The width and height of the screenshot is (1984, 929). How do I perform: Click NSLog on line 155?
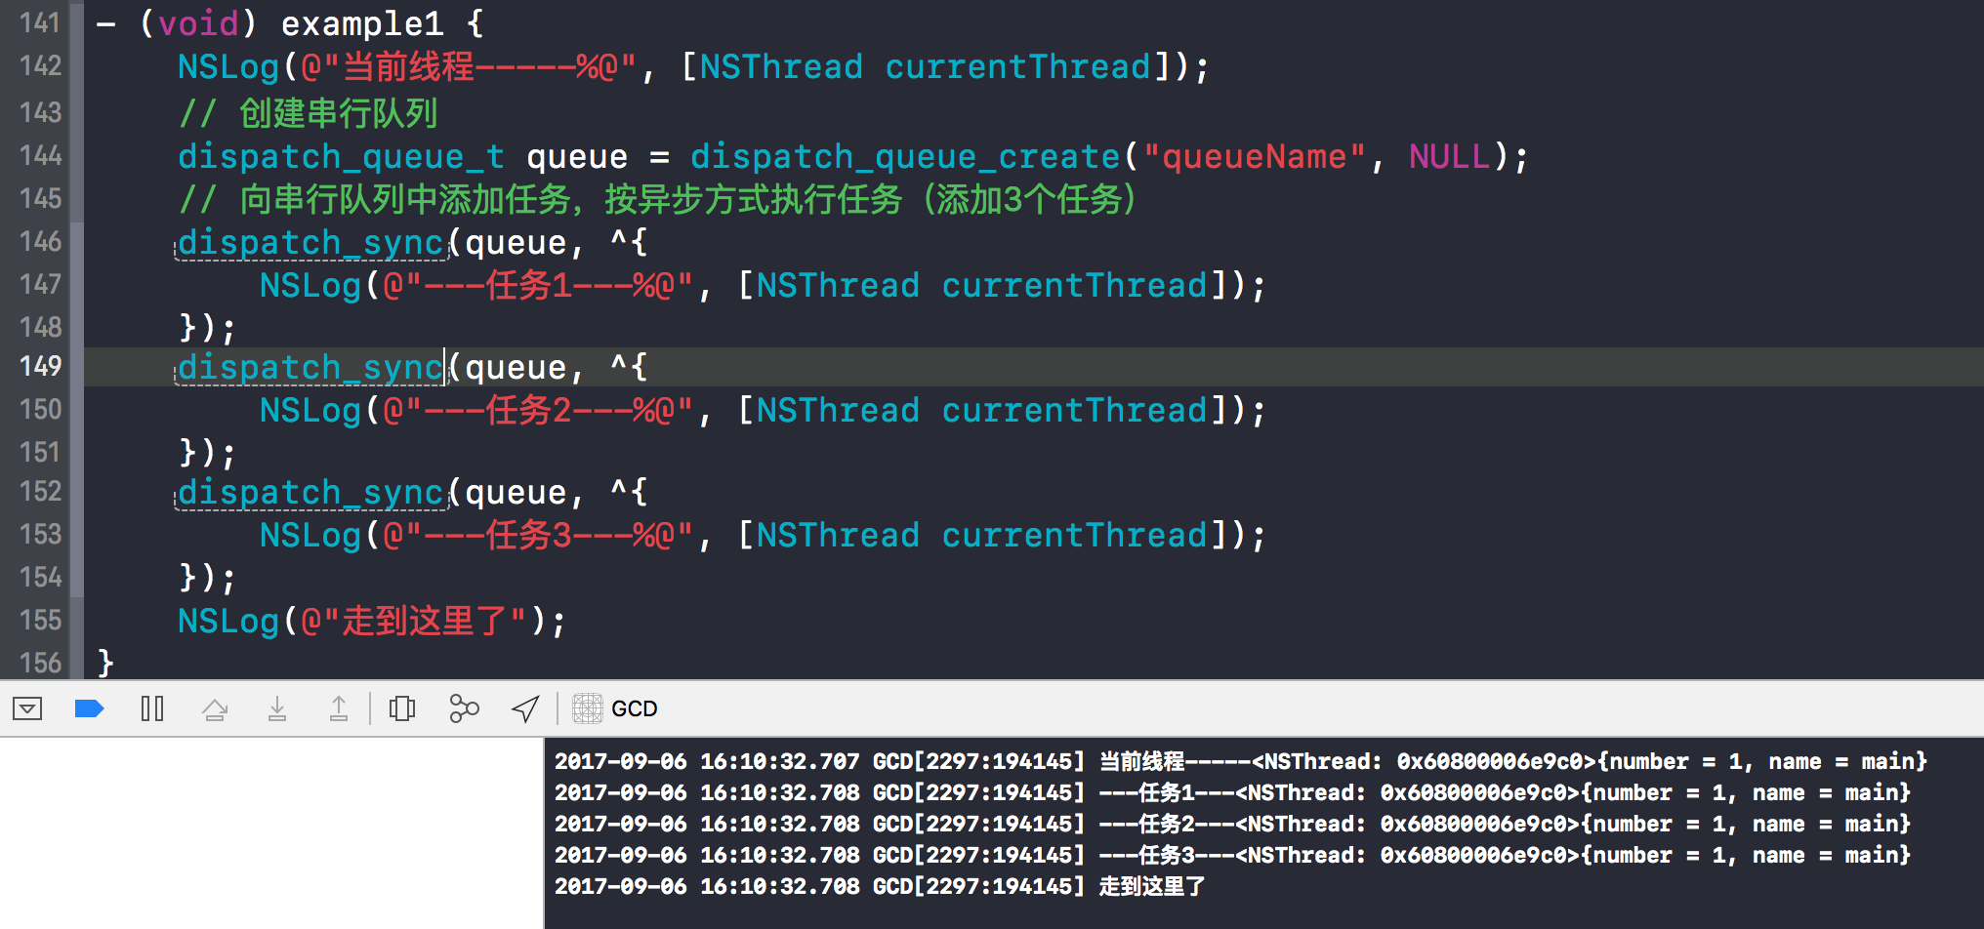228,621
